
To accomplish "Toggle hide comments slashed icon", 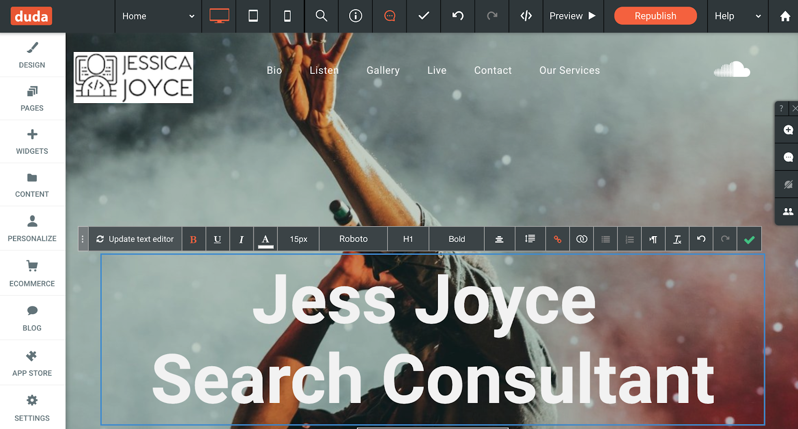I will (x=788, y=185).
